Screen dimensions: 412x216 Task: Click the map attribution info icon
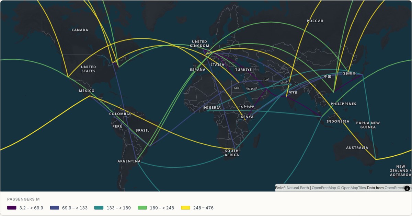[x=407, y=188]
